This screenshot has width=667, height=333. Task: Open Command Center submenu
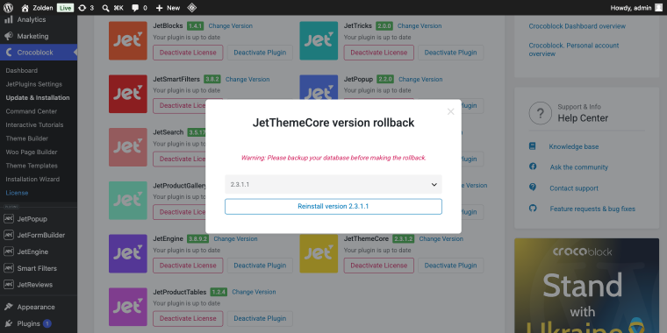[x=31, y=111]
